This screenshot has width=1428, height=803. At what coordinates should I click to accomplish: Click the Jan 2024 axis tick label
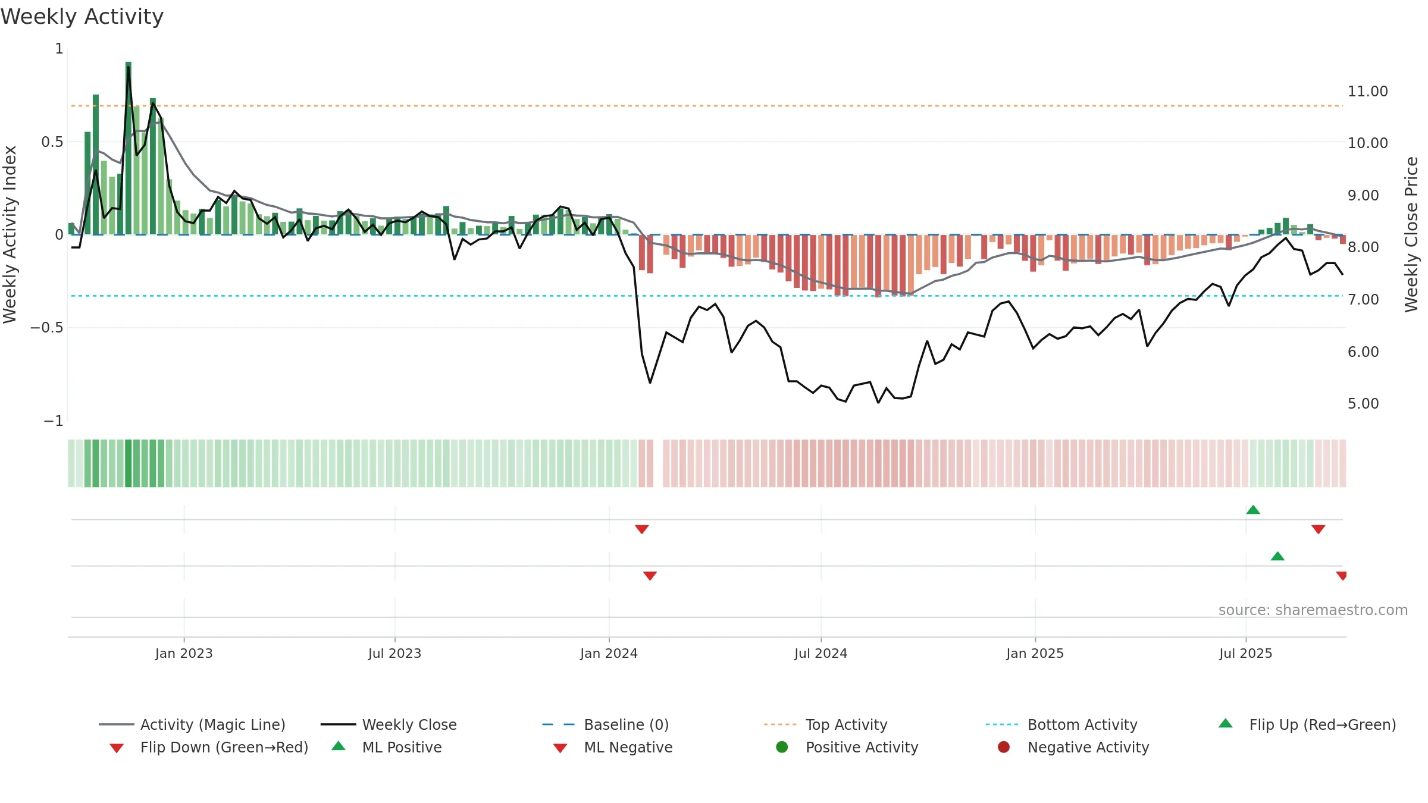point(609,653)
